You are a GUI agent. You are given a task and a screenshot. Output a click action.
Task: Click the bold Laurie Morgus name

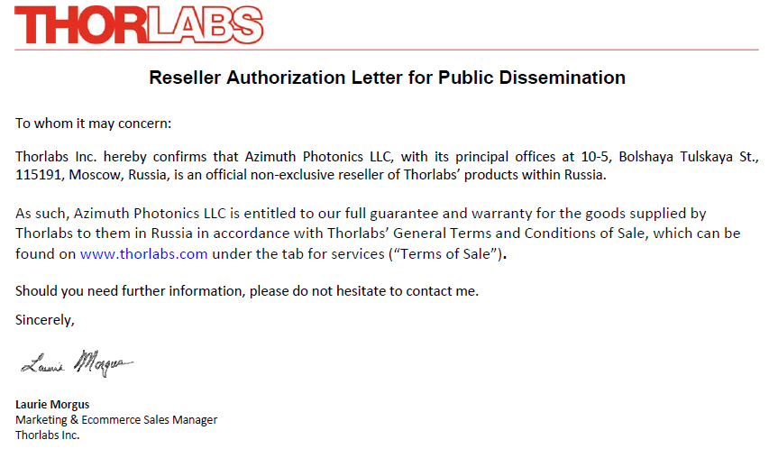click(52, 404)
